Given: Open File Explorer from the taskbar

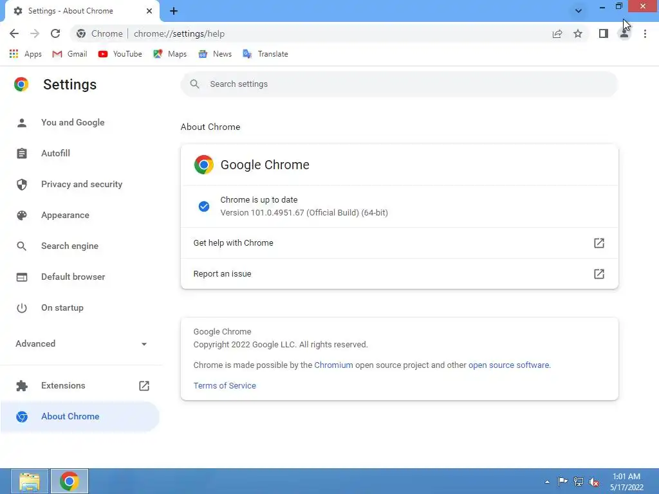Looking at the screenshot, I should [x=30, y=481].
